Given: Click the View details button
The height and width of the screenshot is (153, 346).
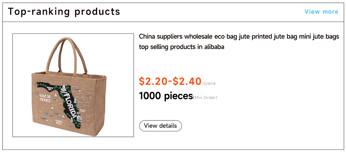Looking at the screenshot, I should click(x=160, y=126).
